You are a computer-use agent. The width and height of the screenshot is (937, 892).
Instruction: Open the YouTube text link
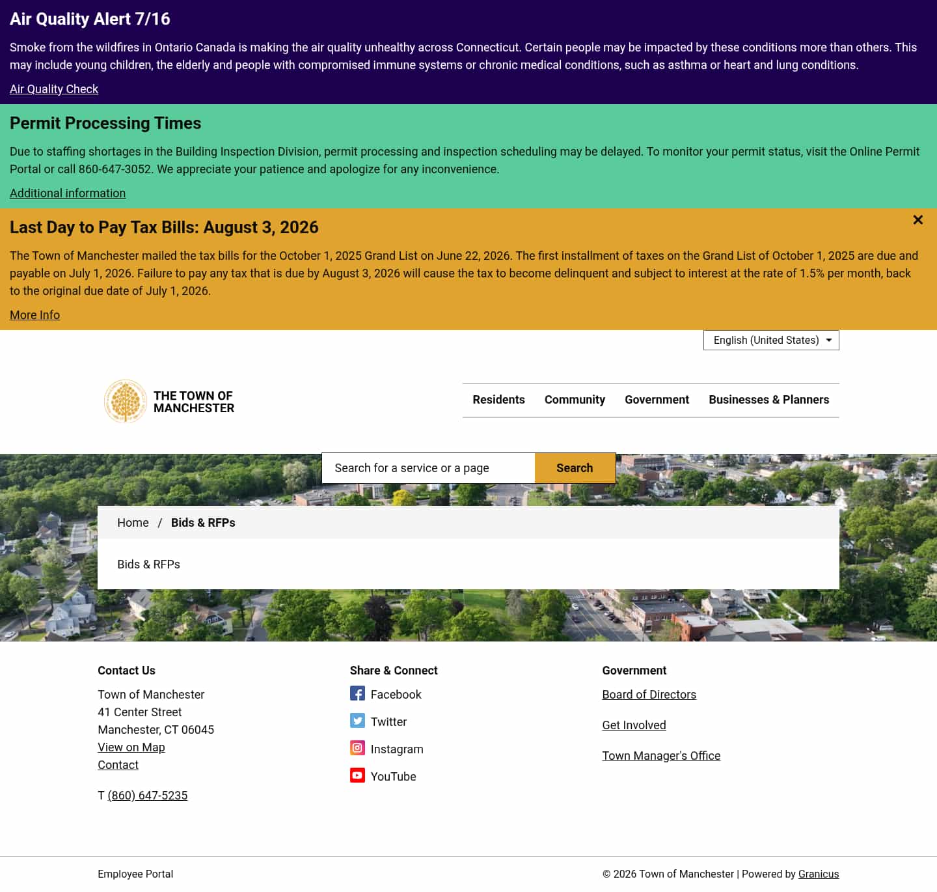(393, 777)
